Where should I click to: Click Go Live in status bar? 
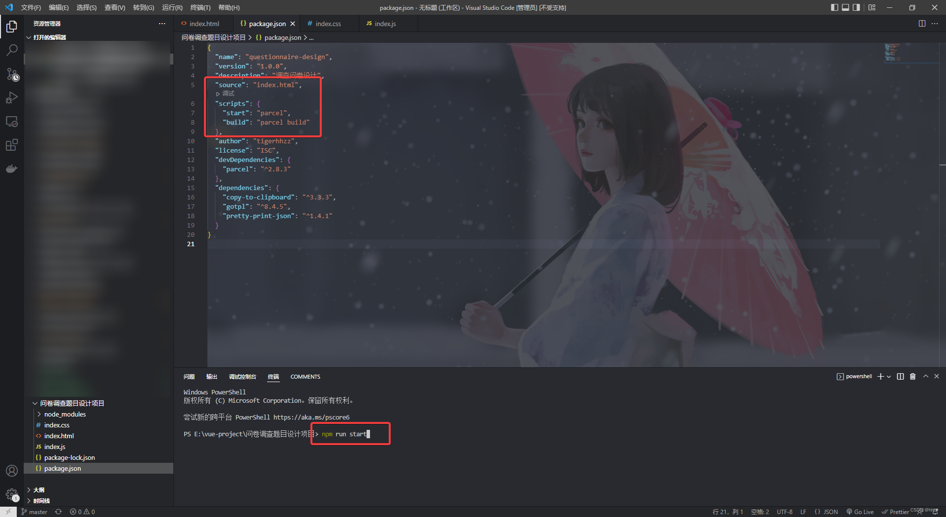(x=860, y=512)
